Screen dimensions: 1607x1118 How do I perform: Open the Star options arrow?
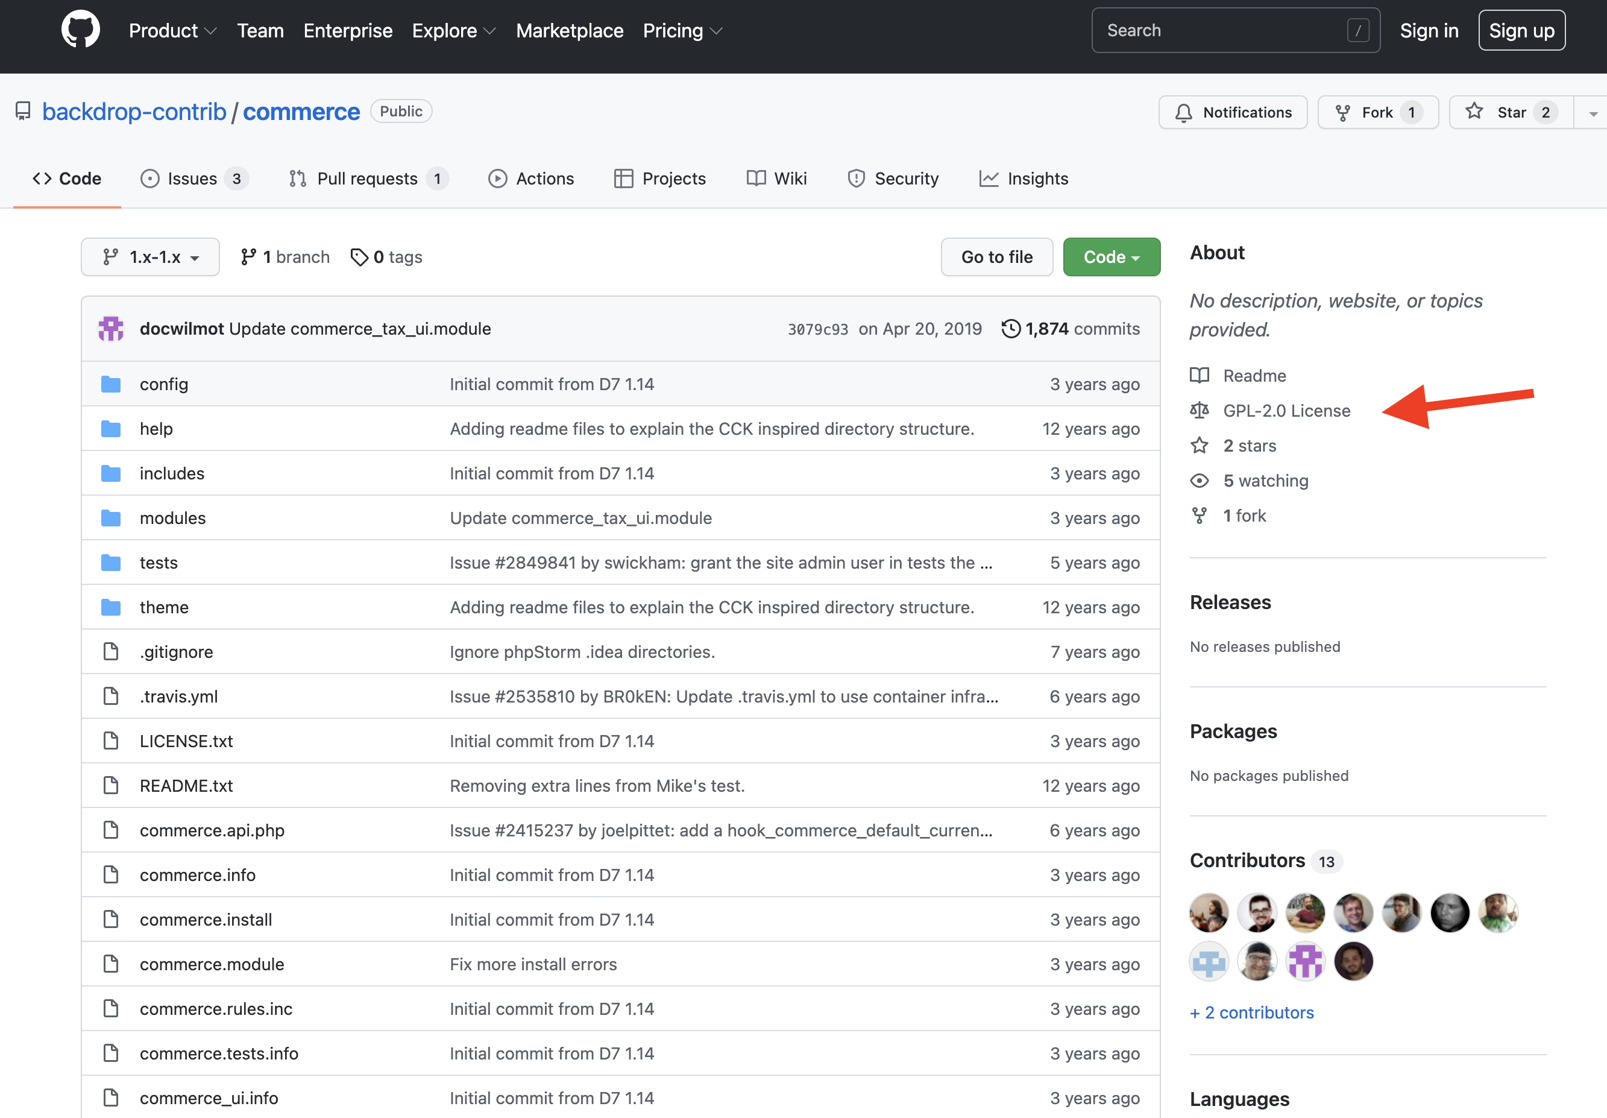pyautogui.click(x=1594, y=112)
